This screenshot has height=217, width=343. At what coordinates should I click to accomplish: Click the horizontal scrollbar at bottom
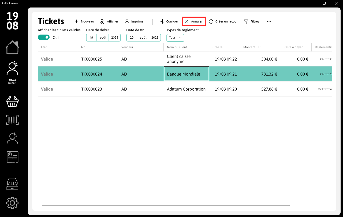tap(166, 206)
